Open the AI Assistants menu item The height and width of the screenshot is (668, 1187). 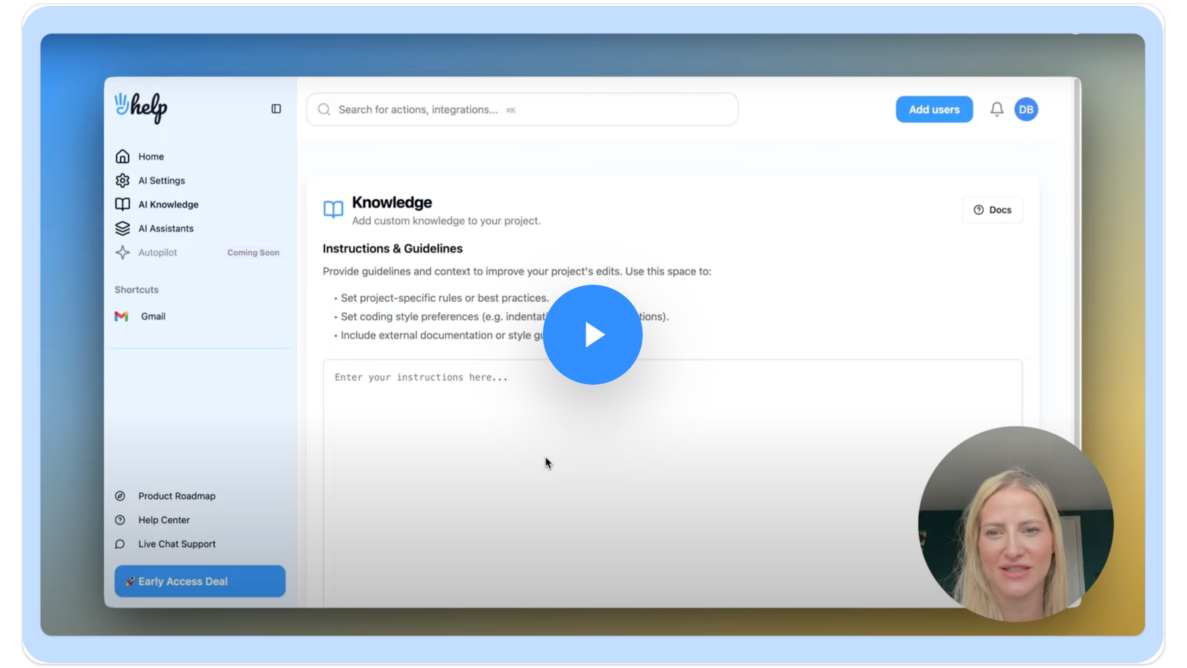166,228
